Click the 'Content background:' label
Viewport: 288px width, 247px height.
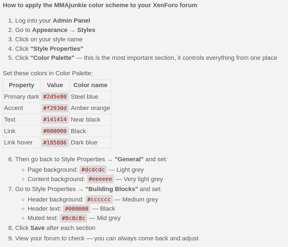click(56, 179)
